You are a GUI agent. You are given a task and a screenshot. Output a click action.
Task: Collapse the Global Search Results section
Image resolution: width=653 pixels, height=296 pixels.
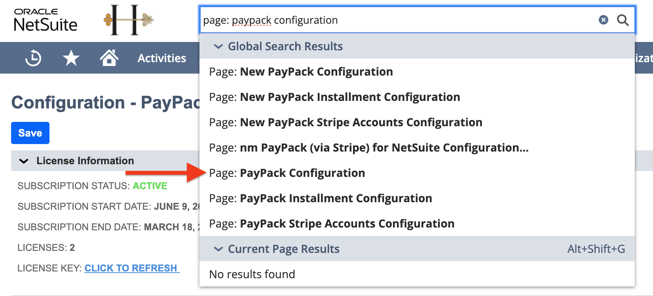point(218,46)
